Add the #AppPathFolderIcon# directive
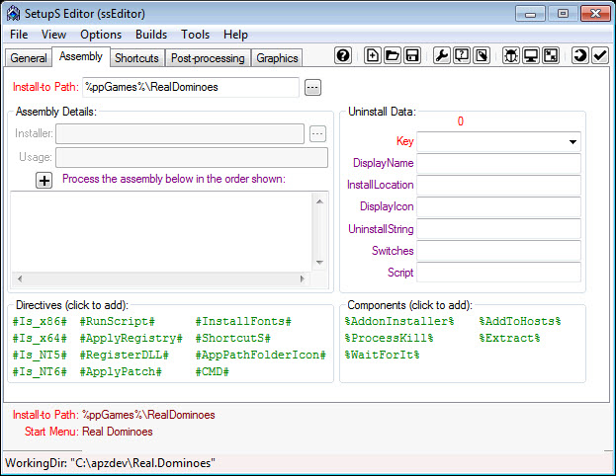616x476 pixels. click(260, 355)
